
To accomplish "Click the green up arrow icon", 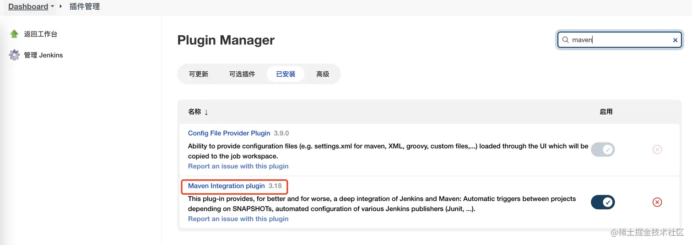I will pos(14,34).
